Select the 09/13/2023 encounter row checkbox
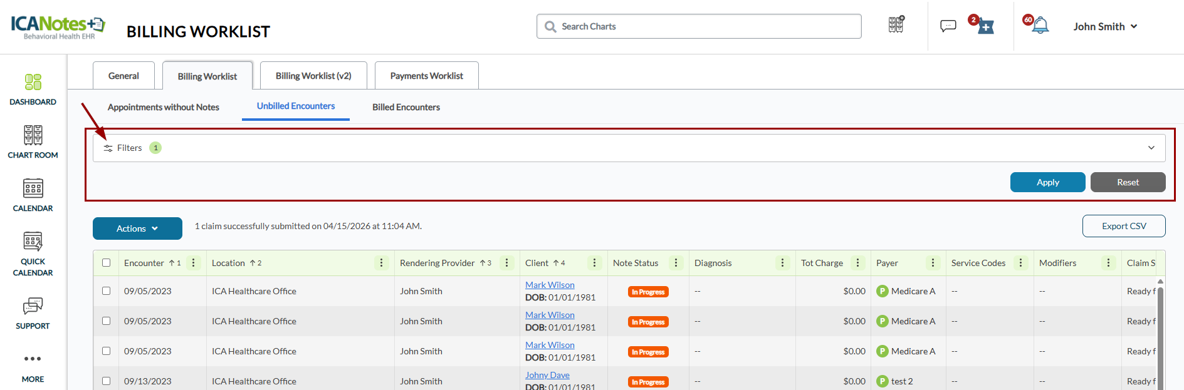 click(107, 381)
